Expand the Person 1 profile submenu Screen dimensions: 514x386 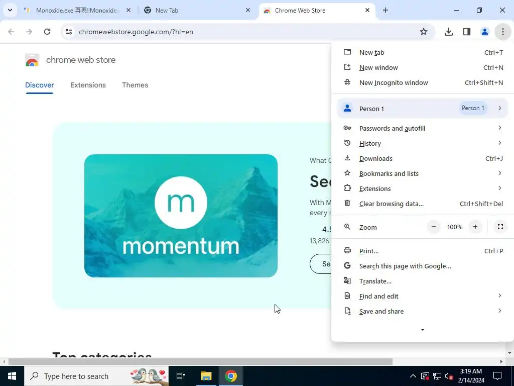(423, 109)
